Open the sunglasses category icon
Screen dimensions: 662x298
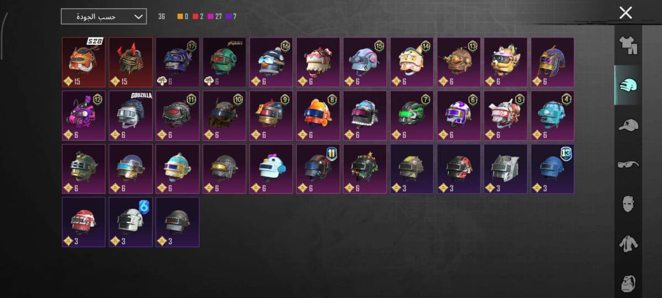(628, 164)
